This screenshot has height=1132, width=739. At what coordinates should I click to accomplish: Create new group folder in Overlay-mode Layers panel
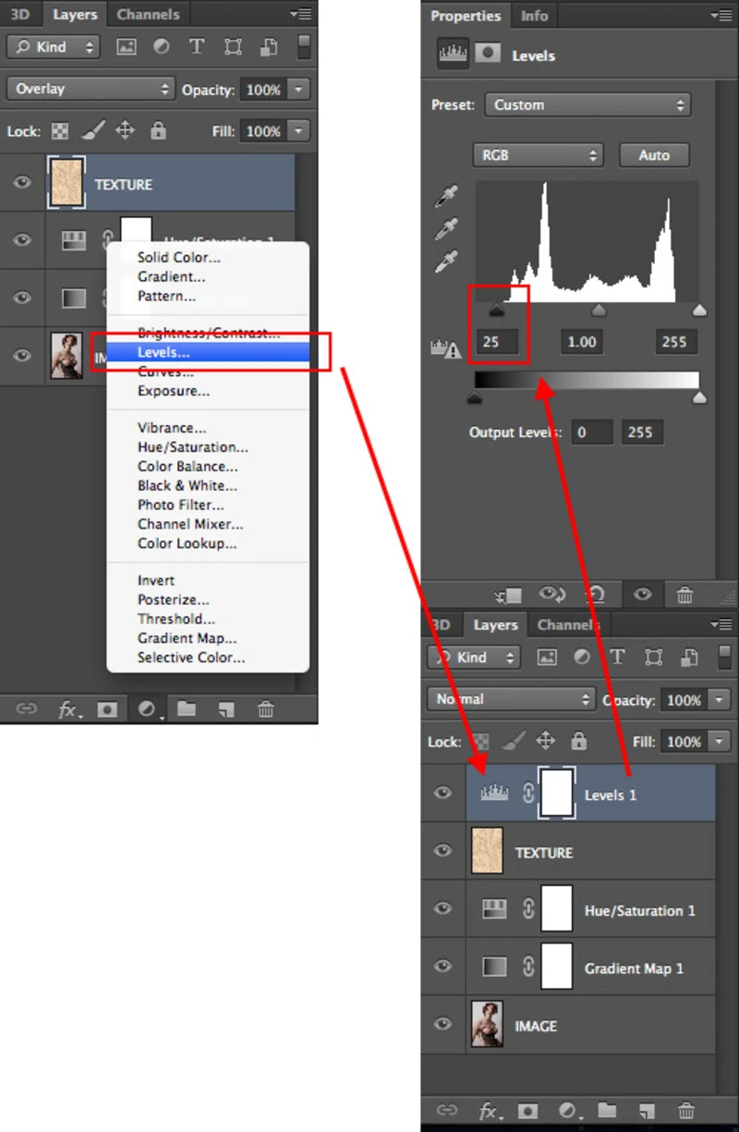point(187,709)
